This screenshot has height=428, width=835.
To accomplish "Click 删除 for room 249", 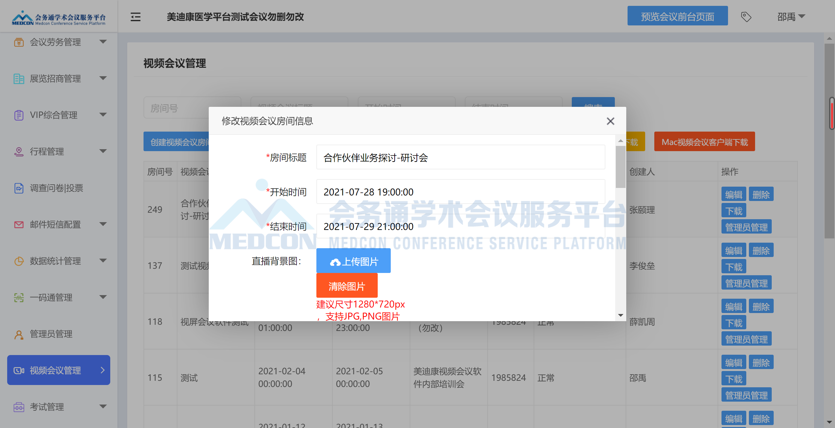I will [761, 194].
